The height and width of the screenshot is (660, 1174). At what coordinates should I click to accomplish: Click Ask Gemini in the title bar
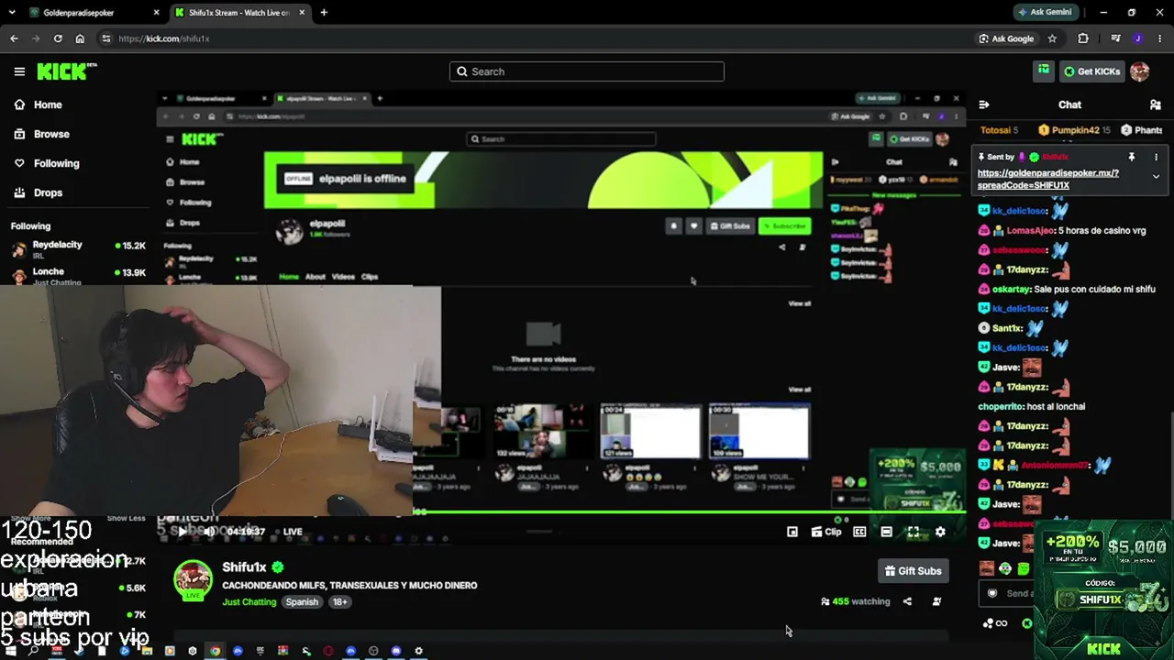1045,13
